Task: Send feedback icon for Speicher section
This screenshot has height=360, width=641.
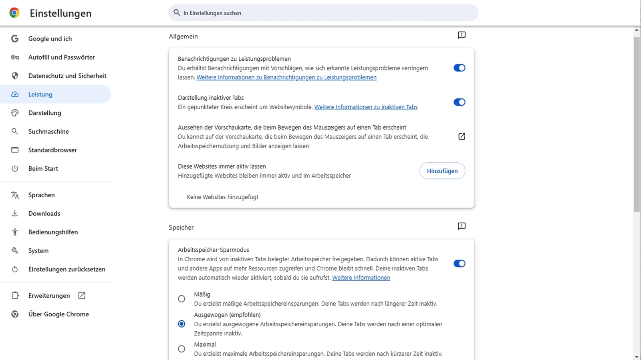Action: coord(462,226)
